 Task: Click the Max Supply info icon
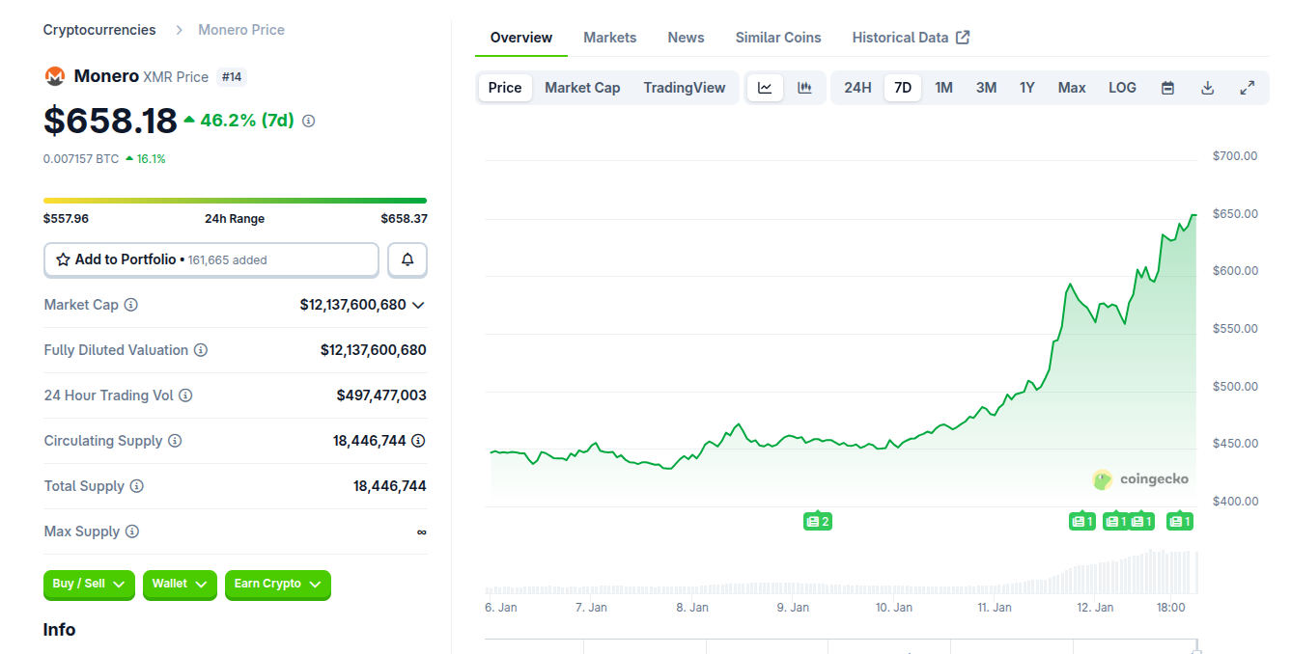[x=132, y=531]
